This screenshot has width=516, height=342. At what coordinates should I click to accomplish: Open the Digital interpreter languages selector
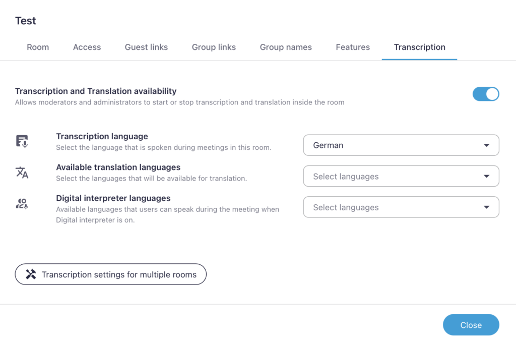coord(401,207)
